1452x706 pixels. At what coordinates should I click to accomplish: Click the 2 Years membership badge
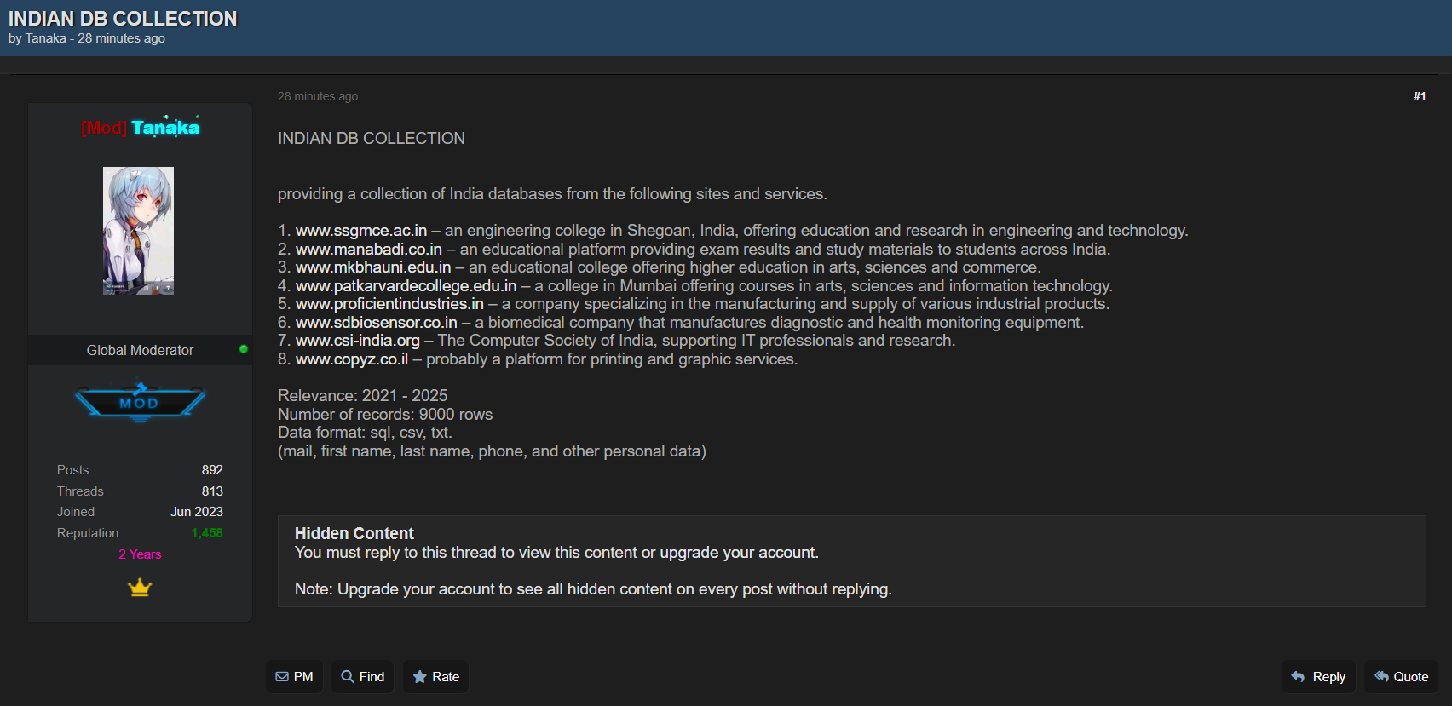tap(140, 554)
